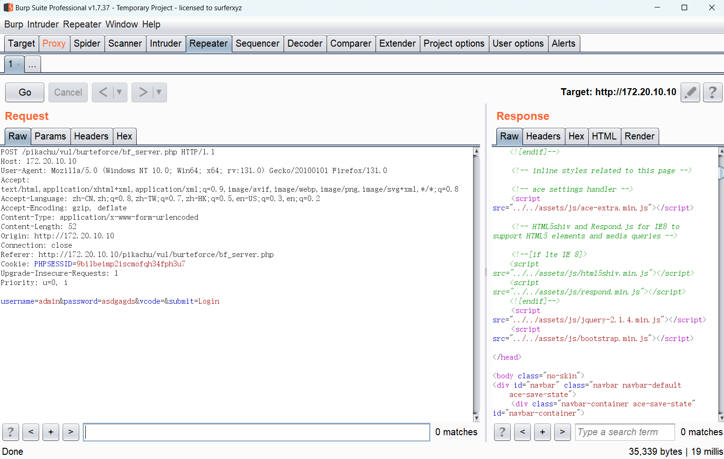Viewport: 724px width, 459px height.
Task: Open the Burp menu
Action: (14, 24)
